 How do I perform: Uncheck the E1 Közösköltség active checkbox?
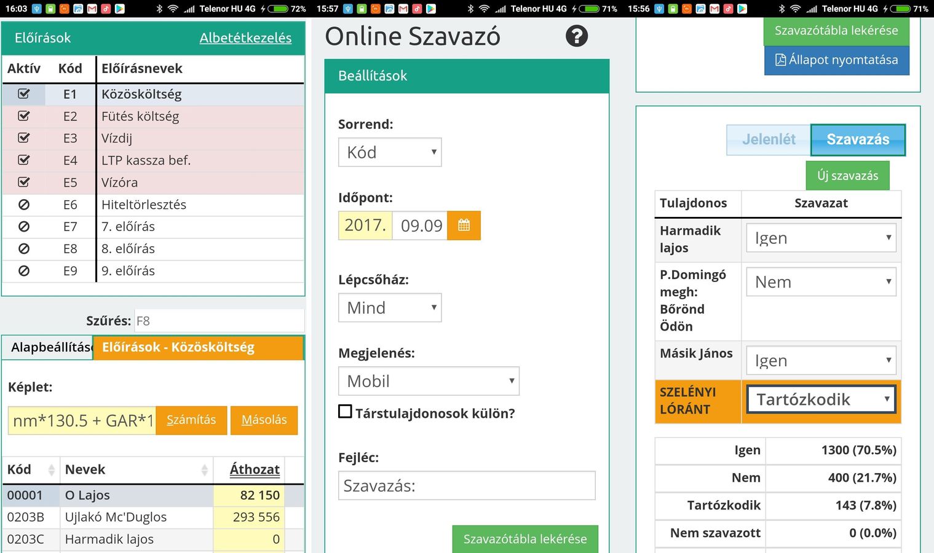pyautogui.click(x=24, y=94)
